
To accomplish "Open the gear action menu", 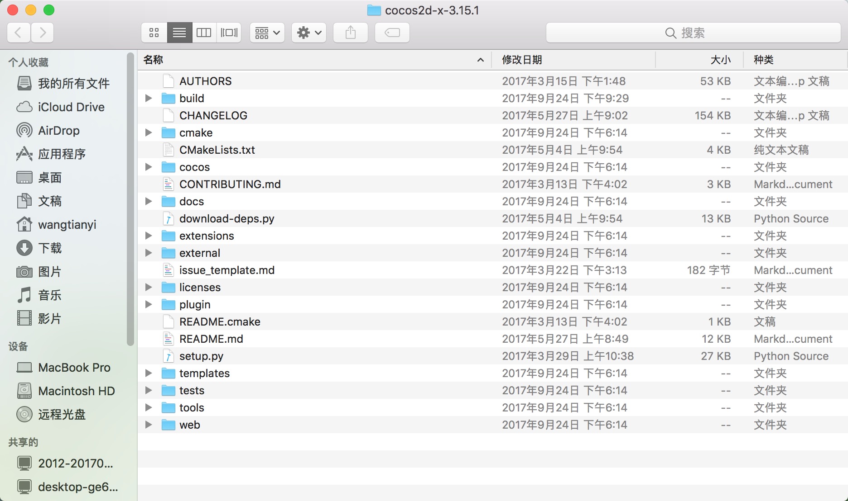I will pyautogui.click(x=309, y=33).
